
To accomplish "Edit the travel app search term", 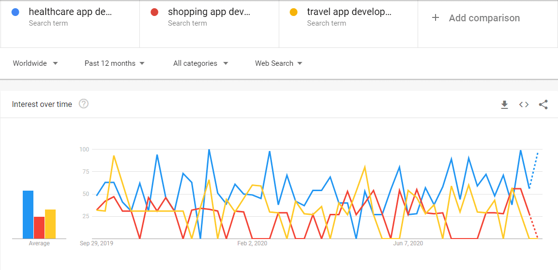I will [349, 12].
